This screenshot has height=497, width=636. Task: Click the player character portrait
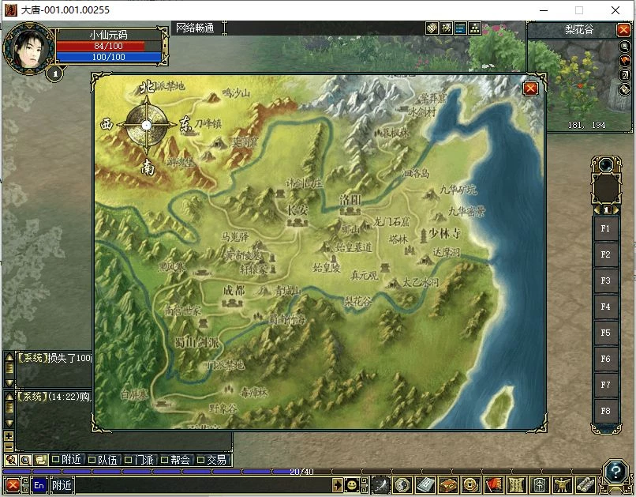coord(28,50)
